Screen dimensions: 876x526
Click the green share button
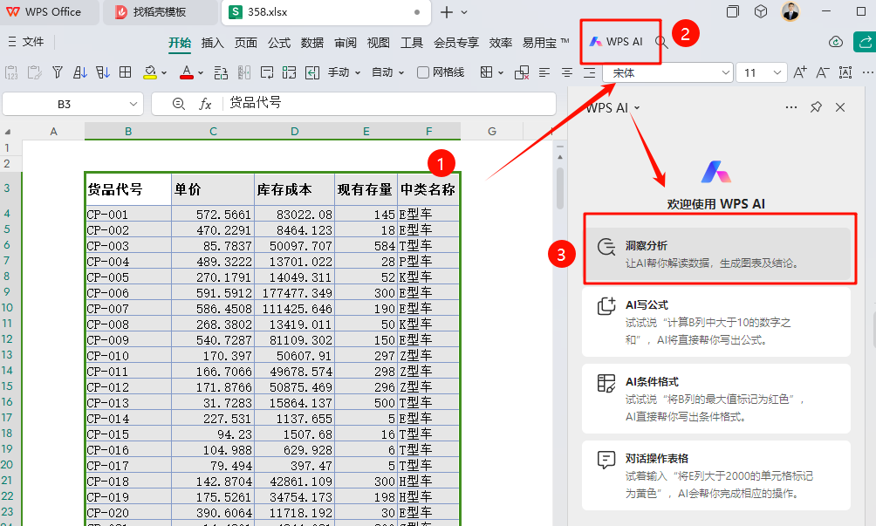click(x=865, y=42)
